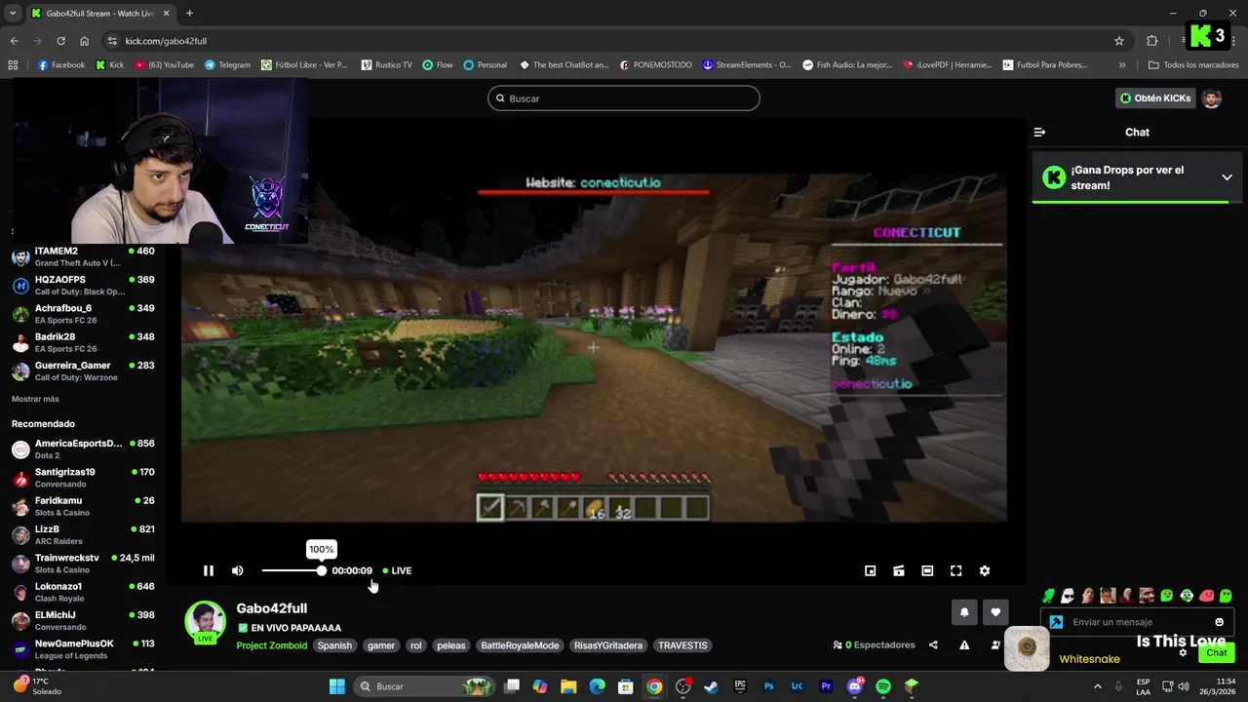The width and height of the screenshot is (1248, 702).
Task: Open OBS Studio from taskbar
Action: 682,686
